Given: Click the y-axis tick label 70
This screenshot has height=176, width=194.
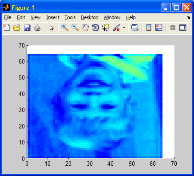Looking at the screenshot, I should click(x=22, y=45).
